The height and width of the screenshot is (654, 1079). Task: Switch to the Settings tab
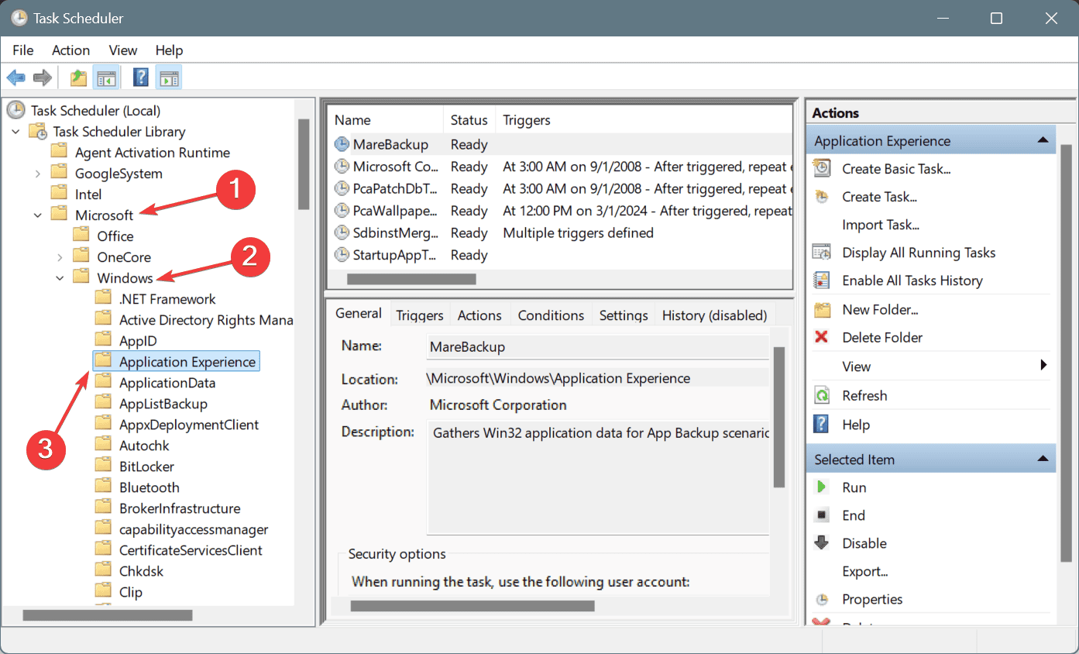624,315
